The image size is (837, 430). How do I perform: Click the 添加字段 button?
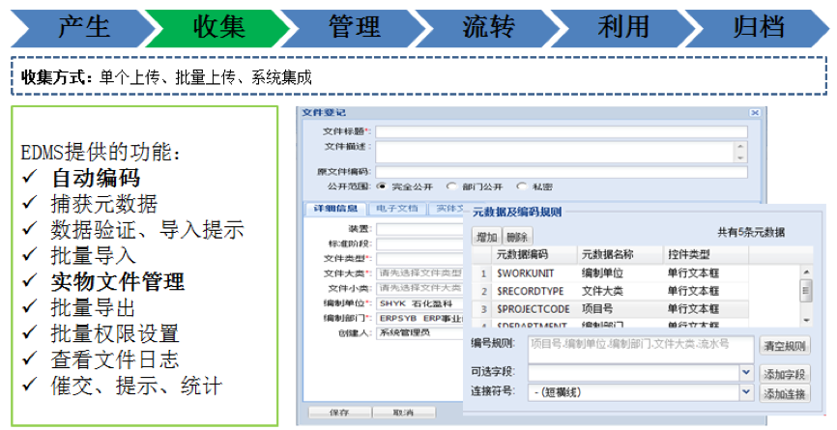tap(784, 373)
